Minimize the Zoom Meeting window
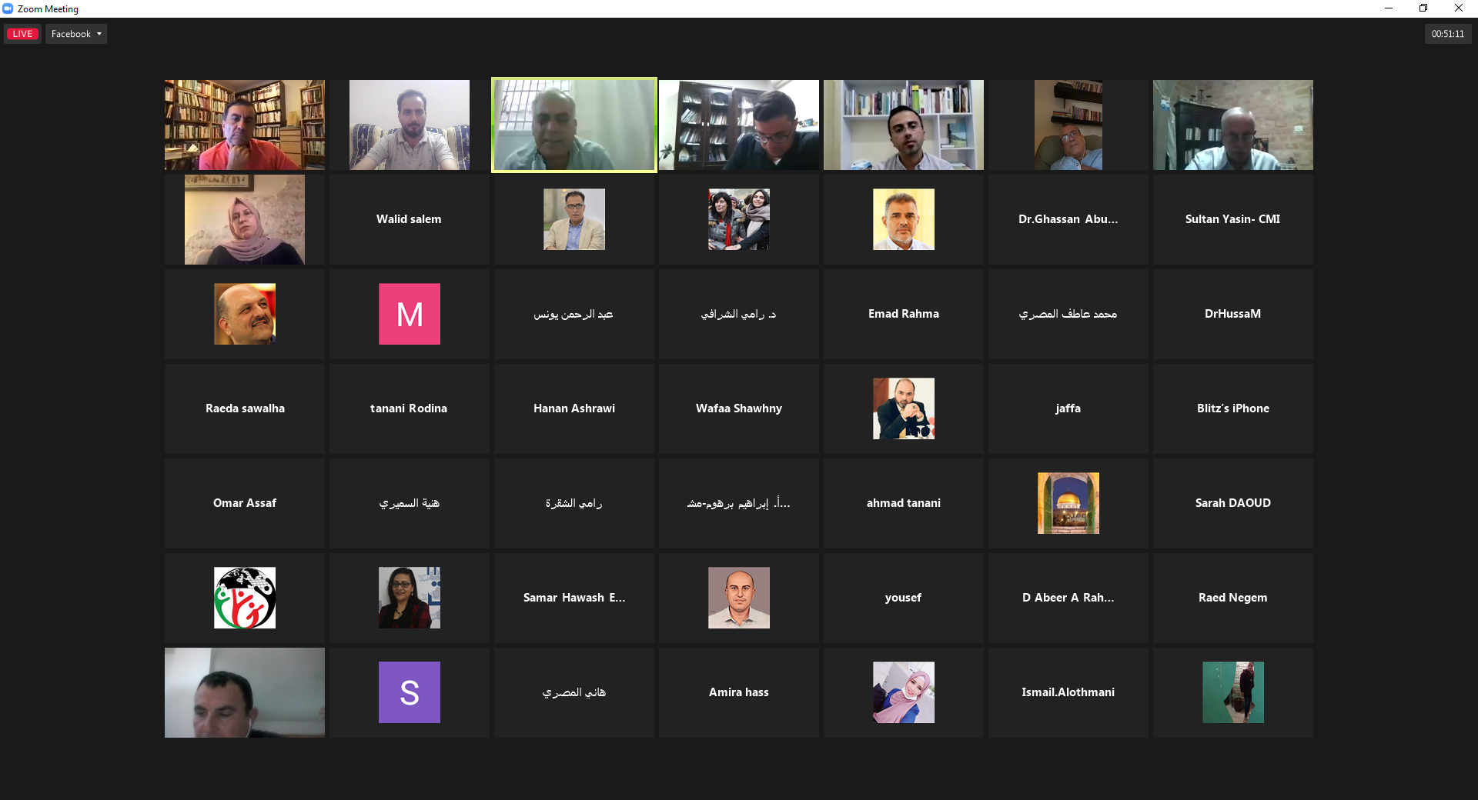This screenshot has width=1478, height=800. 1389,8
